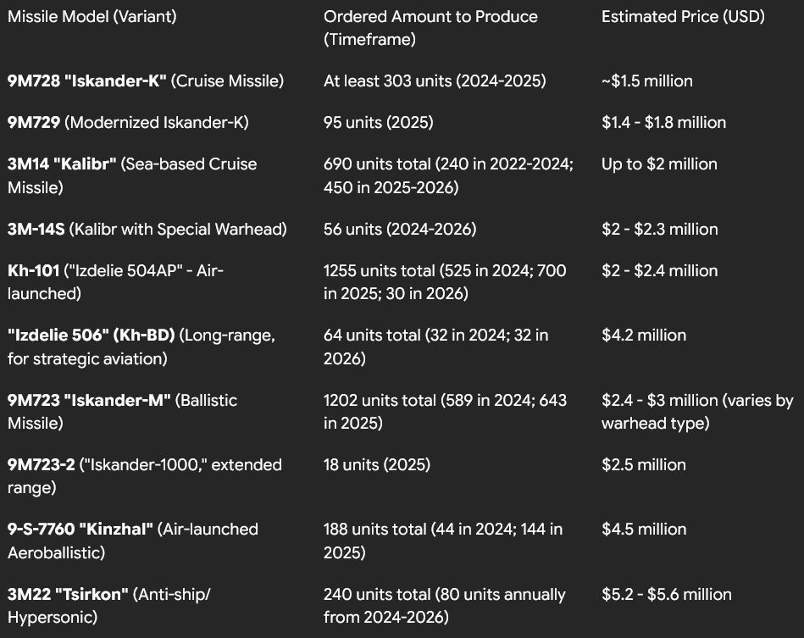Click the "At least 303 units" cell
The width and height of the screenshot is (804, 638).
coord(435,80)
